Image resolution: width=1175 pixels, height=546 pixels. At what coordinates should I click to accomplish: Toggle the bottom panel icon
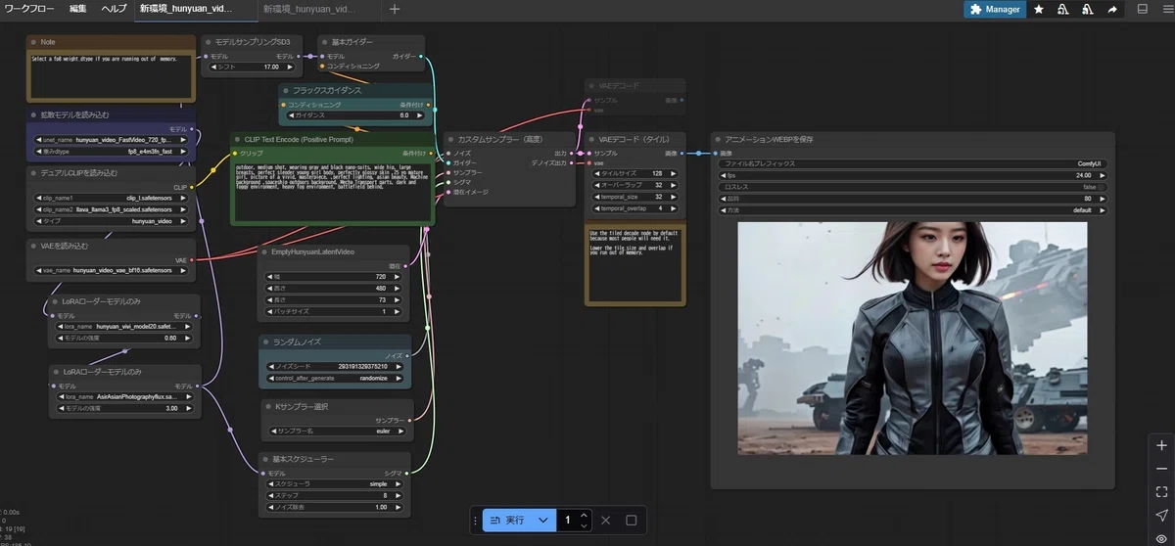click(1142, 9)
